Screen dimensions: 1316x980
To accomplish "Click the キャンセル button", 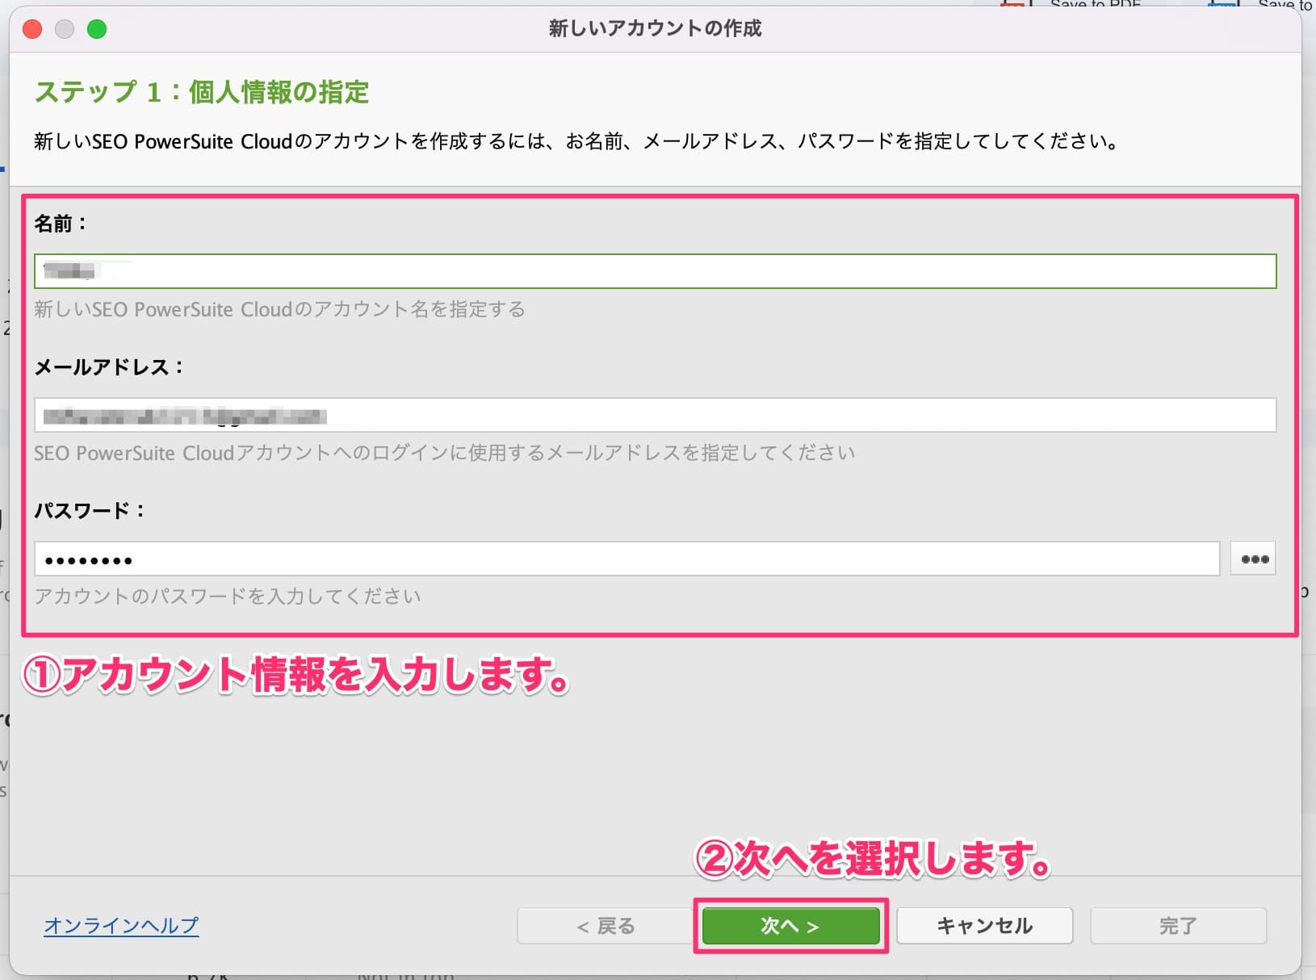I will tap(984, 926).
